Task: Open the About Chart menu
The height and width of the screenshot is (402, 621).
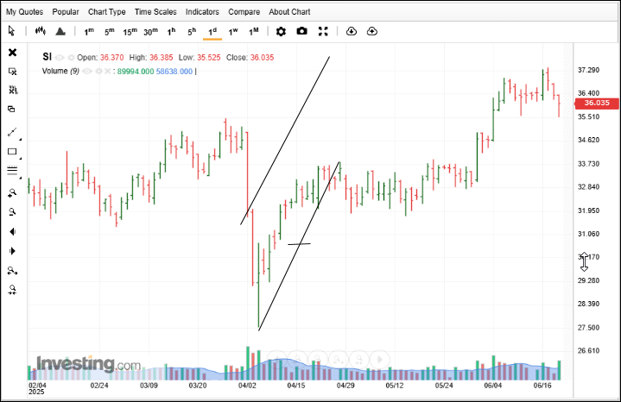Action: tap(289, 12)
